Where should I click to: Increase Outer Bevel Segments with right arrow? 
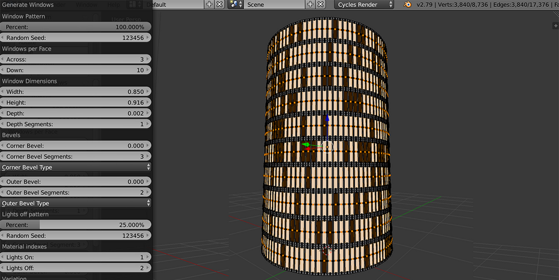tap(148, 192)
